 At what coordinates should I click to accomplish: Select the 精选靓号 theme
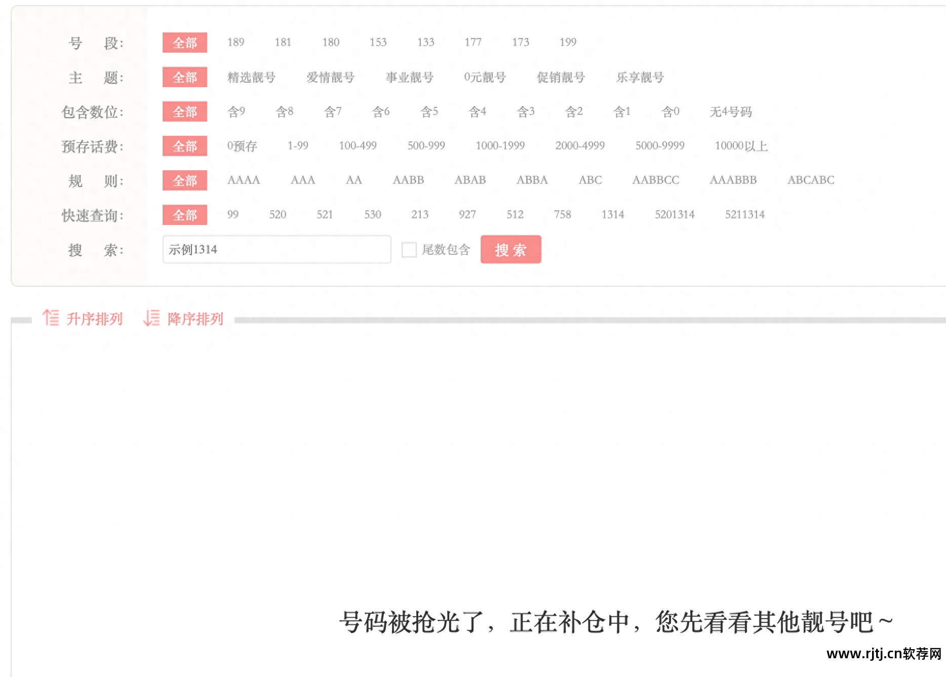coord(252,77)
